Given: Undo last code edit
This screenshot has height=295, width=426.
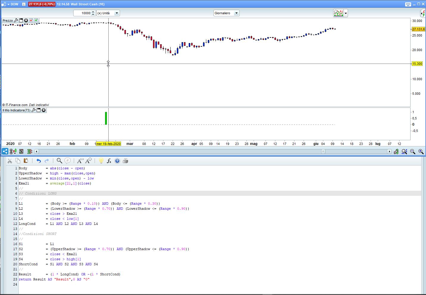Looking at the screenshot, I should pos(39,161).
